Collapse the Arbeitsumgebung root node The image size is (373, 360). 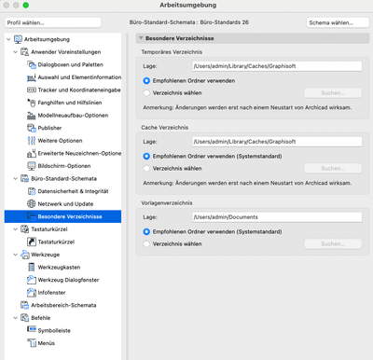8,39
